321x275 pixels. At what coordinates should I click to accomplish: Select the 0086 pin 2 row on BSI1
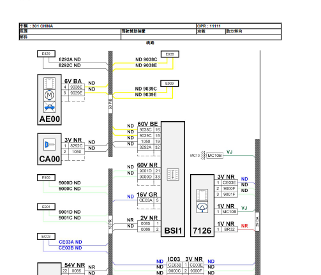tap(149, 229)
